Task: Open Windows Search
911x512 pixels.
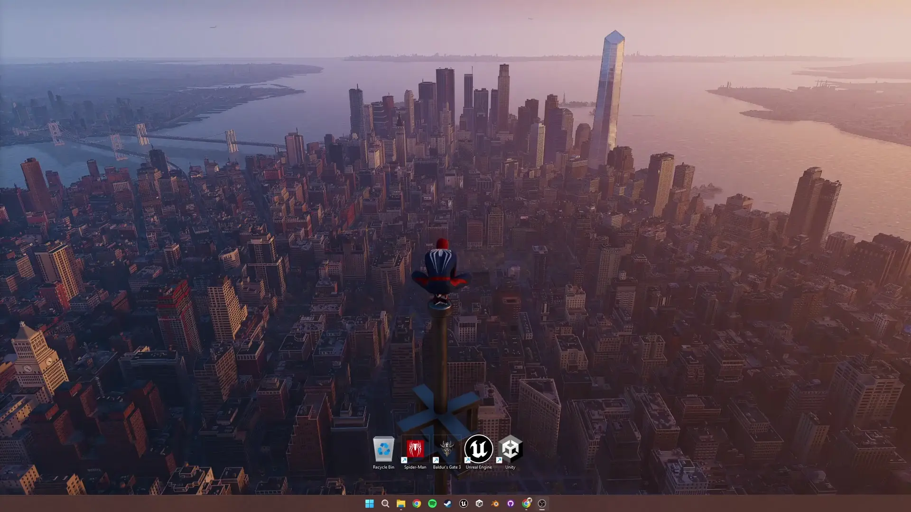Action: 385,504
